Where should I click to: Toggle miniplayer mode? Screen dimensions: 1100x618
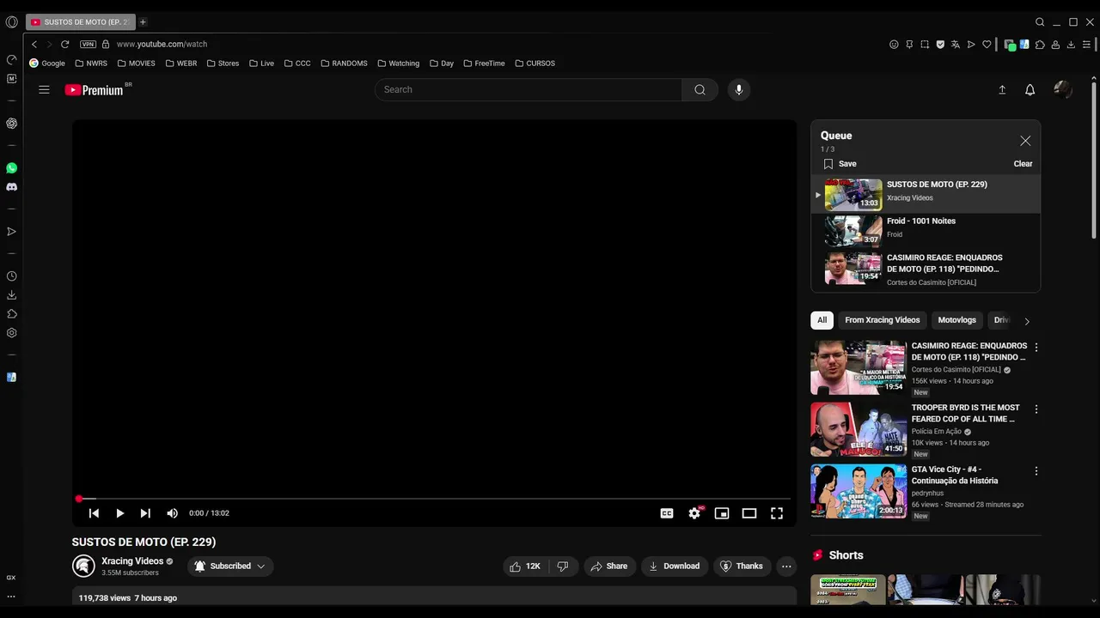tap(722, 513)
